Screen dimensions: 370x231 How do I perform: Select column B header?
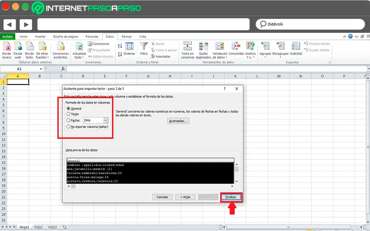40,76
